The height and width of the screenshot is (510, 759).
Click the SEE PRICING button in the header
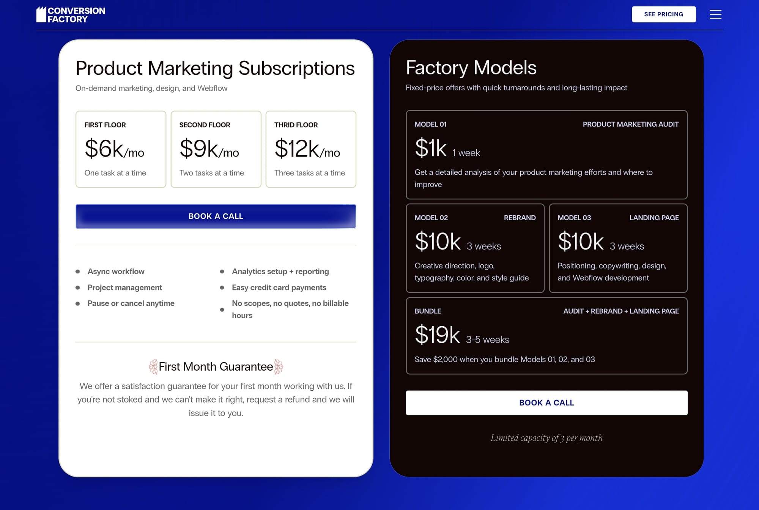point(663,14)
